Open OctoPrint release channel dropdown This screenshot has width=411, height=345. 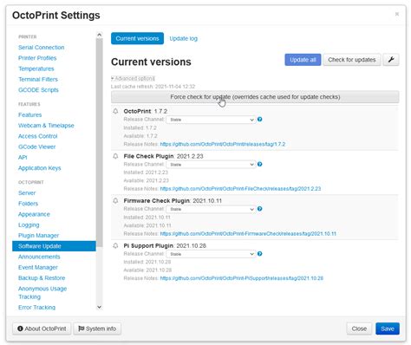211,120
